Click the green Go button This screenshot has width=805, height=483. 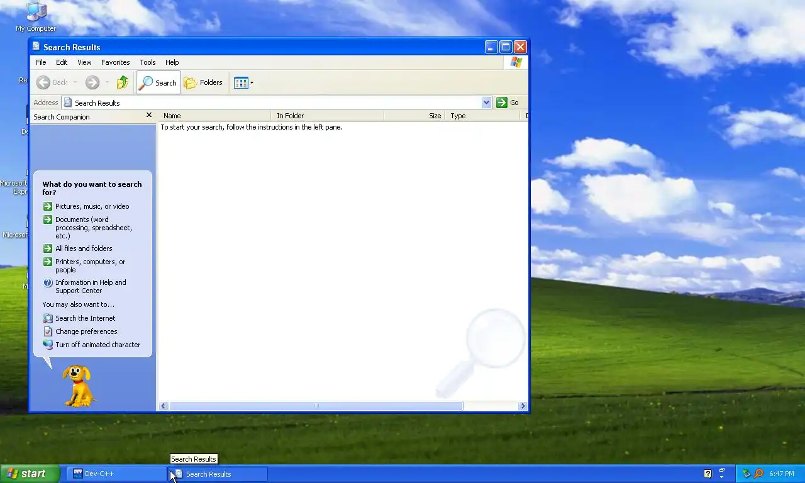coord(508,103)
